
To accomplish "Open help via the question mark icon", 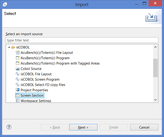I will (9, 127).
